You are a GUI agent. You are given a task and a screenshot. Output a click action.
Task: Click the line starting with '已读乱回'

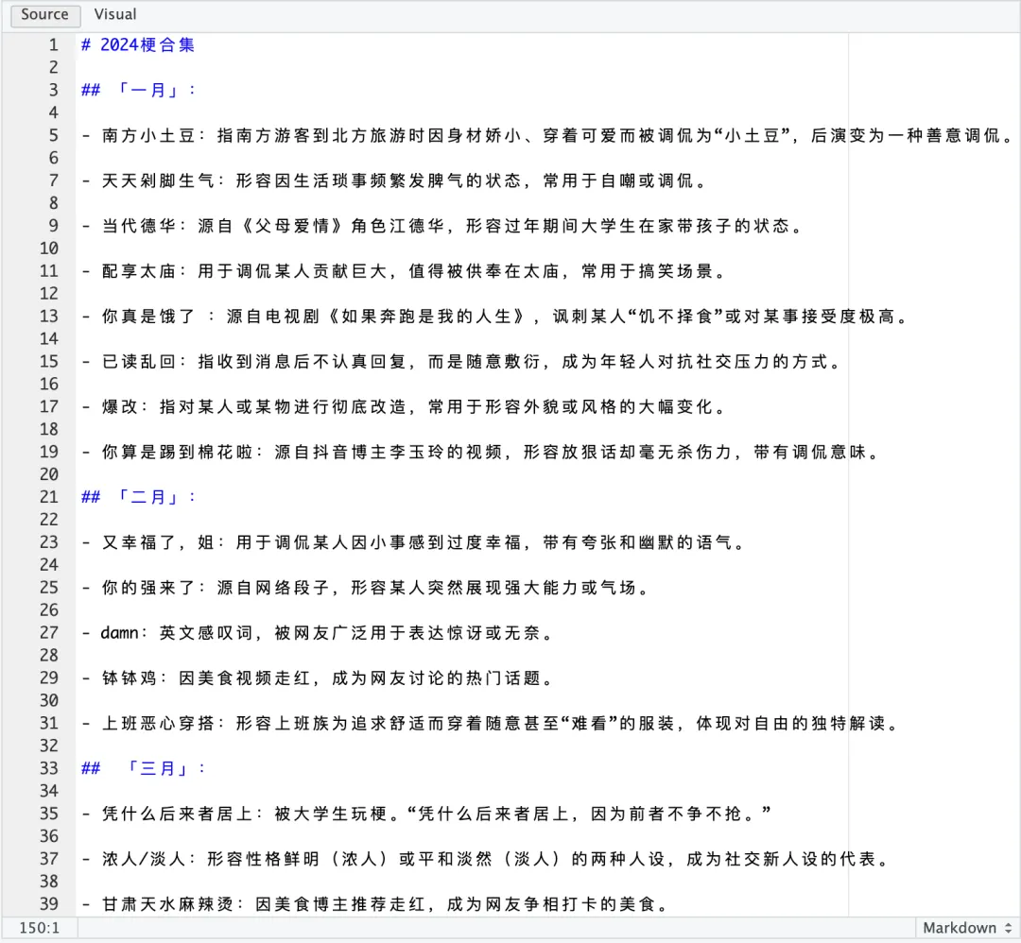point(461,361)
